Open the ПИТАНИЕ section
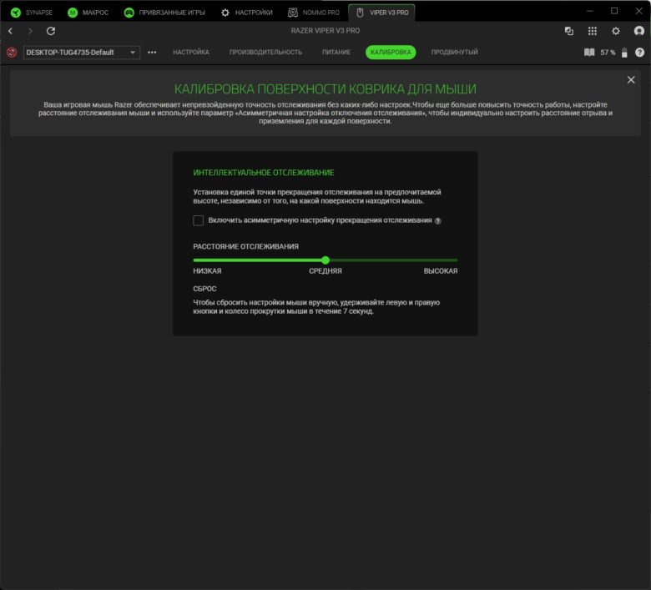 tap(336, 53)
